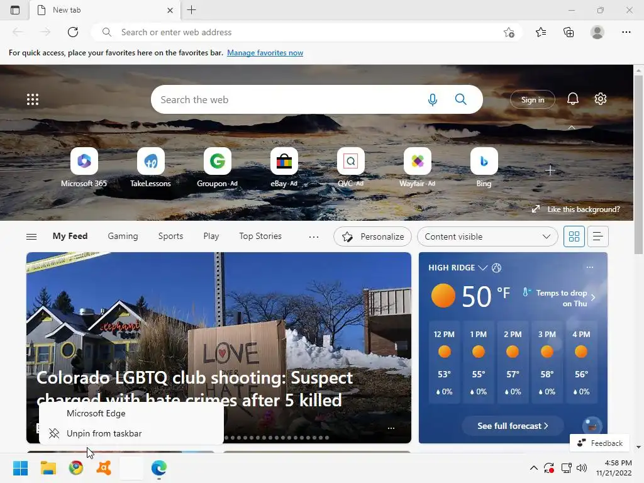Switch to the Play tab
Image resolution: width=644 pixels, height=483 pixels.
[211, 236]
